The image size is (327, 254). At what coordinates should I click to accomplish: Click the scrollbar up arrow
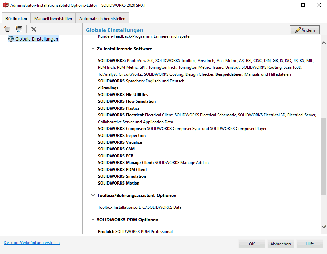coord(324,43)
